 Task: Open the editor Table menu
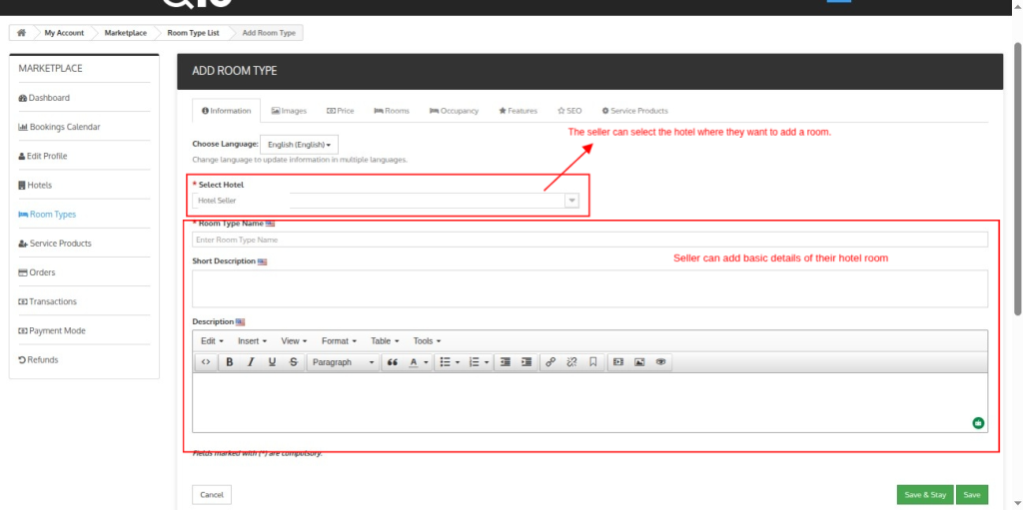click(x=385, y=341)
